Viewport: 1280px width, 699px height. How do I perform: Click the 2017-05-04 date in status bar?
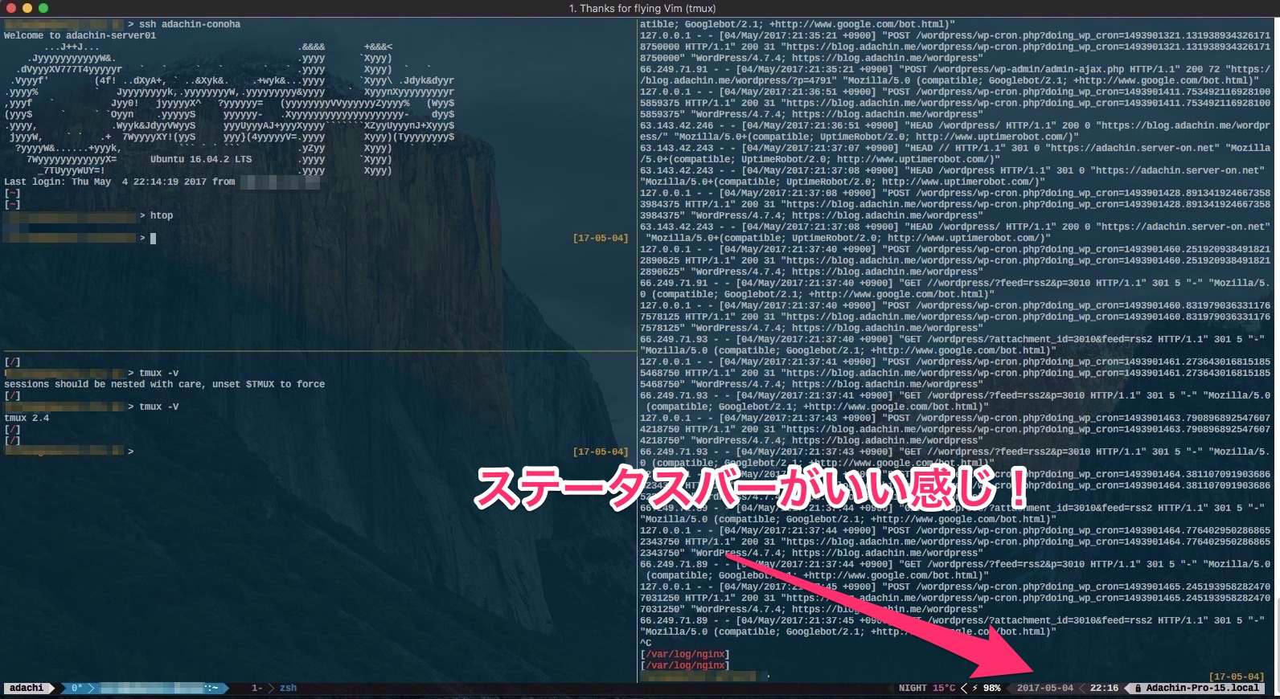pos(1044,688)
